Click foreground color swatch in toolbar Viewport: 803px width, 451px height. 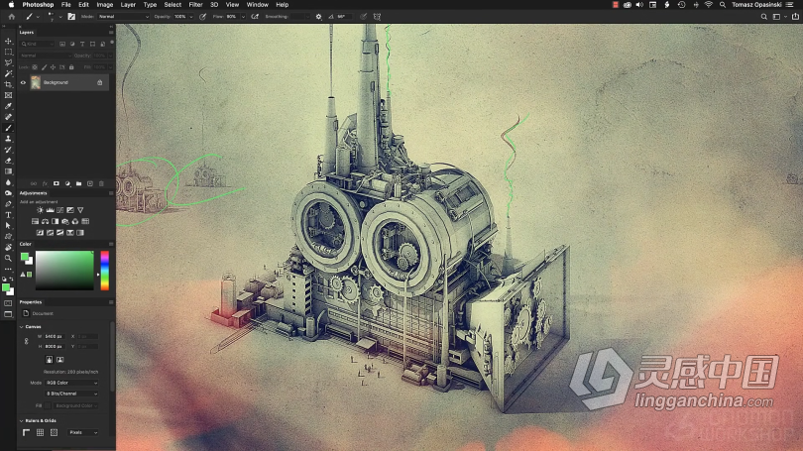(6, 287)
